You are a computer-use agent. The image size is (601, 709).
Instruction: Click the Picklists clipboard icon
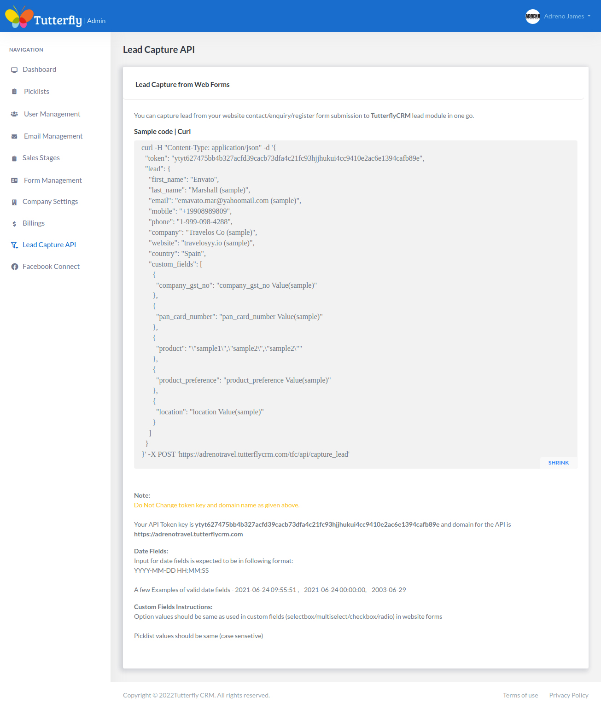coord(14,92)
